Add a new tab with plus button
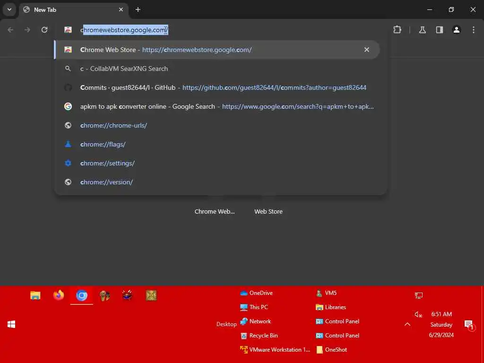Image resolution: width=484 pixels, height=363 pixels. 138,9
